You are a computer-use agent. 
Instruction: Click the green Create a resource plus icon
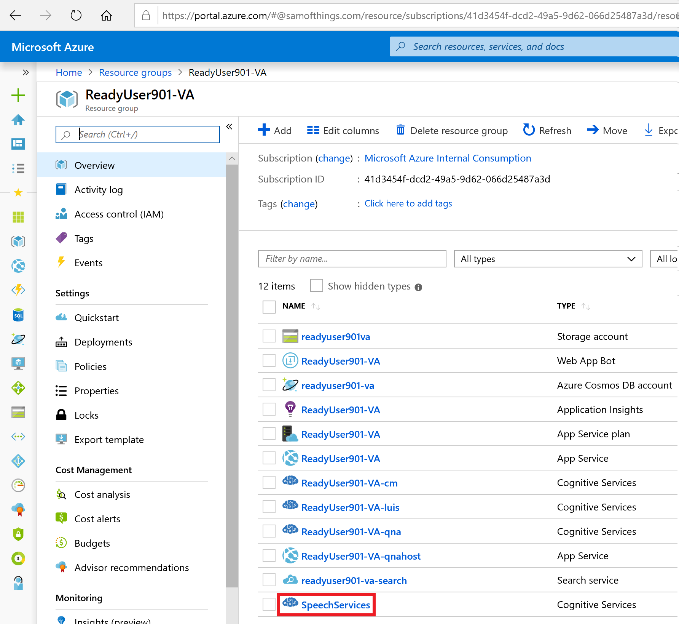(18, 95)
